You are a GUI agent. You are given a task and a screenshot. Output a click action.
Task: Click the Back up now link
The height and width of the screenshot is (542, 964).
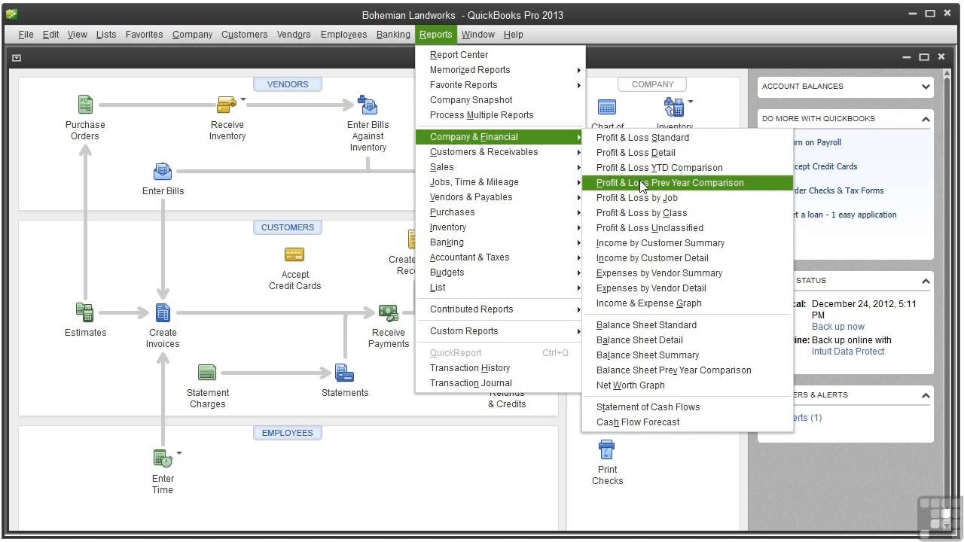(x=838, y=326)
